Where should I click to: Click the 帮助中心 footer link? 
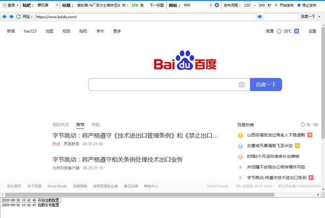[x=151, y=186]
